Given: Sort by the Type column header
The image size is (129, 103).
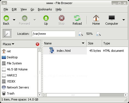Looking at the screenshot, I should 115,43.
